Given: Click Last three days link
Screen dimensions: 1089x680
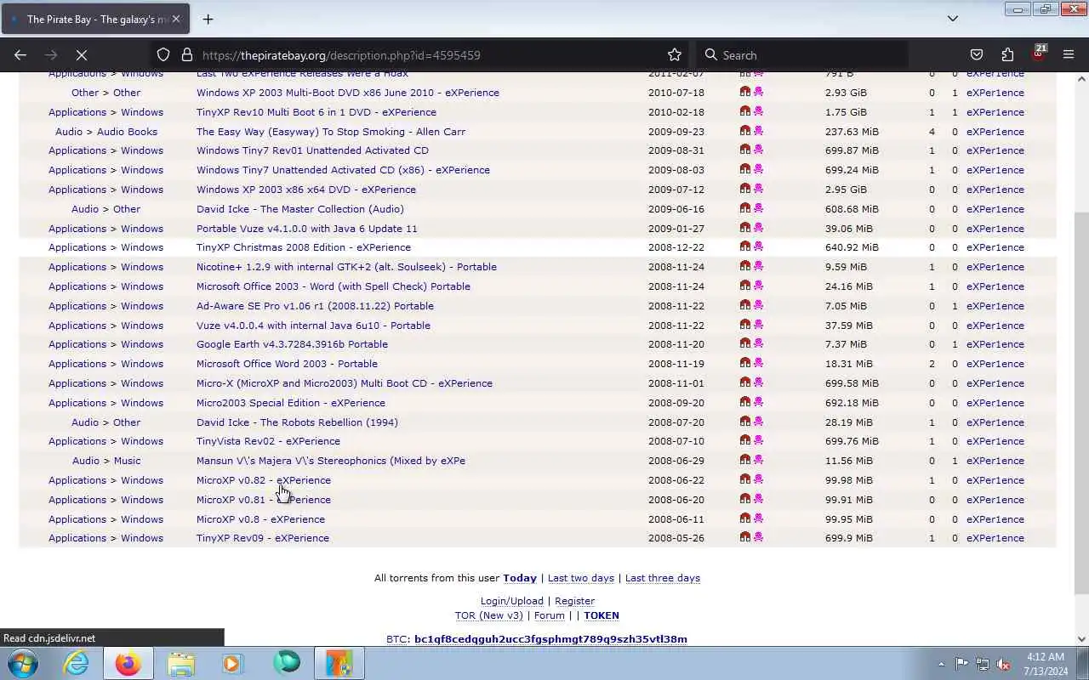Looking at the screenshot, I should click(x=663, y=578).
